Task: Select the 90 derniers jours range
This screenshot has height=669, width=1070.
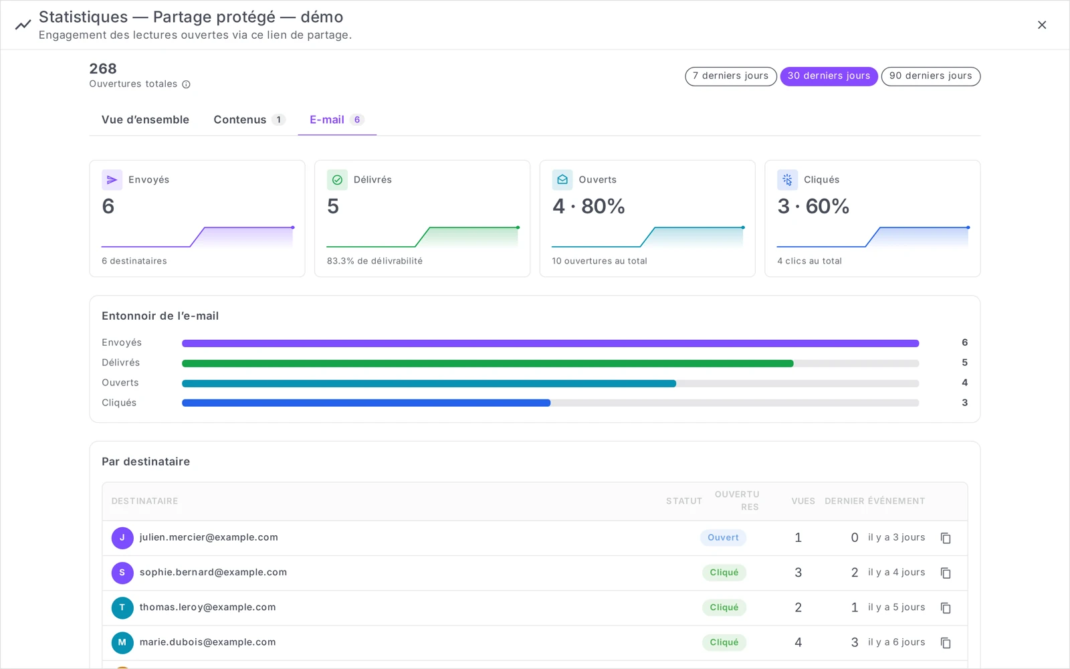Action: tap(931, 76)
